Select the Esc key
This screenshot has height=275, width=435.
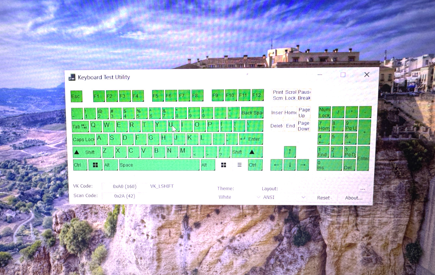(x=76, y=96)
